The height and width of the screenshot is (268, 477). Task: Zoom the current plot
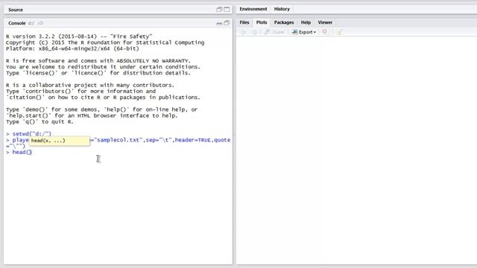pos(274,32)
